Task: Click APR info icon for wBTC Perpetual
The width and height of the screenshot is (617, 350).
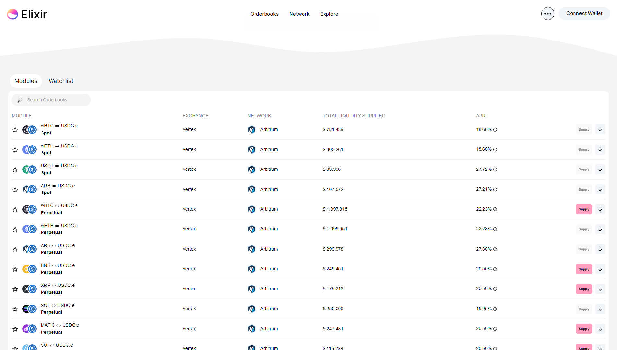Action: 495,209
